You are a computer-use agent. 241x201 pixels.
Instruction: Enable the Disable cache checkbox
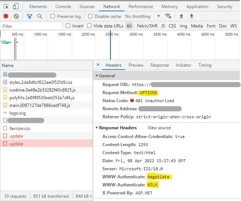90,16
